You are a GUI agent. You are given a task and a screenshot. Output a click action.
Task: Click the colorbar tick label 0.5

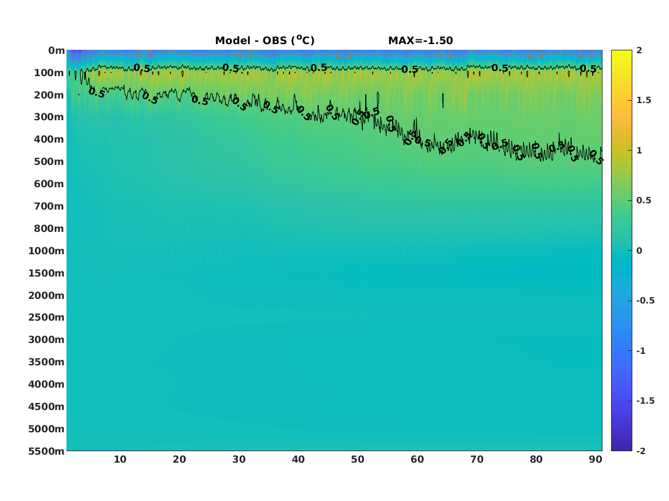(x=643, y=200)
